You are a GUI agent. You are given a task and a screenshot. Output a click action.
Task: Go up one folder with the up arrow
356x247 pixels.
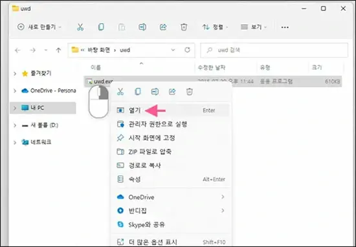click(58, 50)
